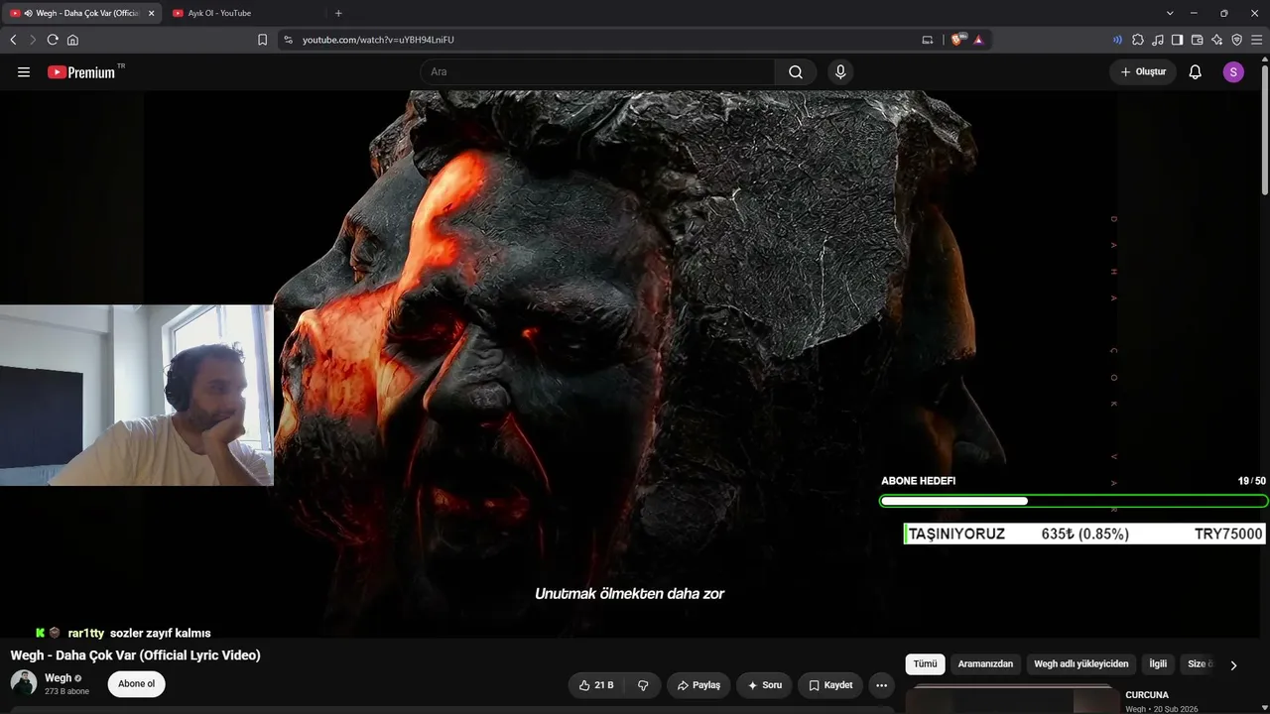This screenshot has height=714, width=1270.
Task: Open the browser extensions puzzle icon
Action: coord(1138,40)
